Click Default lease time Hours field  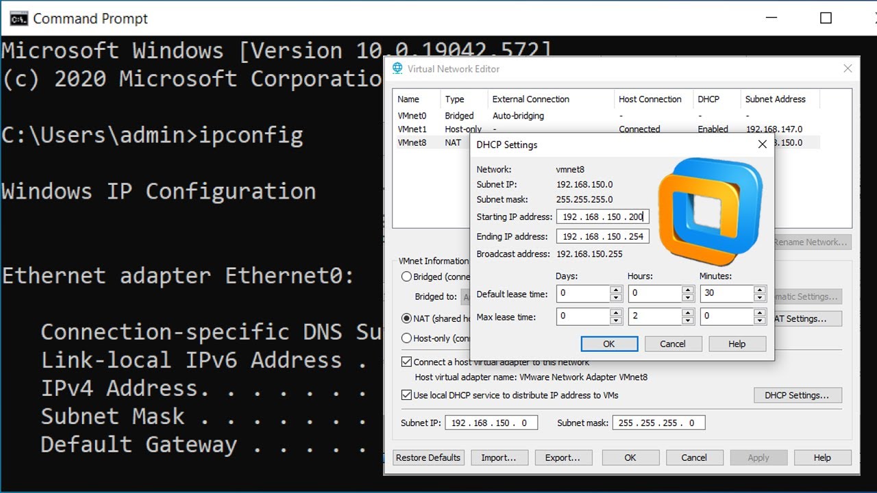tap(655, 294)
